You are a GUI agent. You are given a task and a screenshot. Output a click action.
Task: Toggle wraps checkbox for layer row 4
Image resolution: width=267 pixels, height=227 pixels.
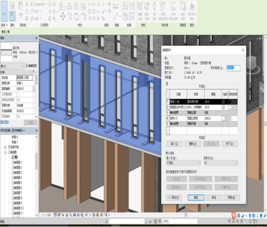[x=224, y=119]
